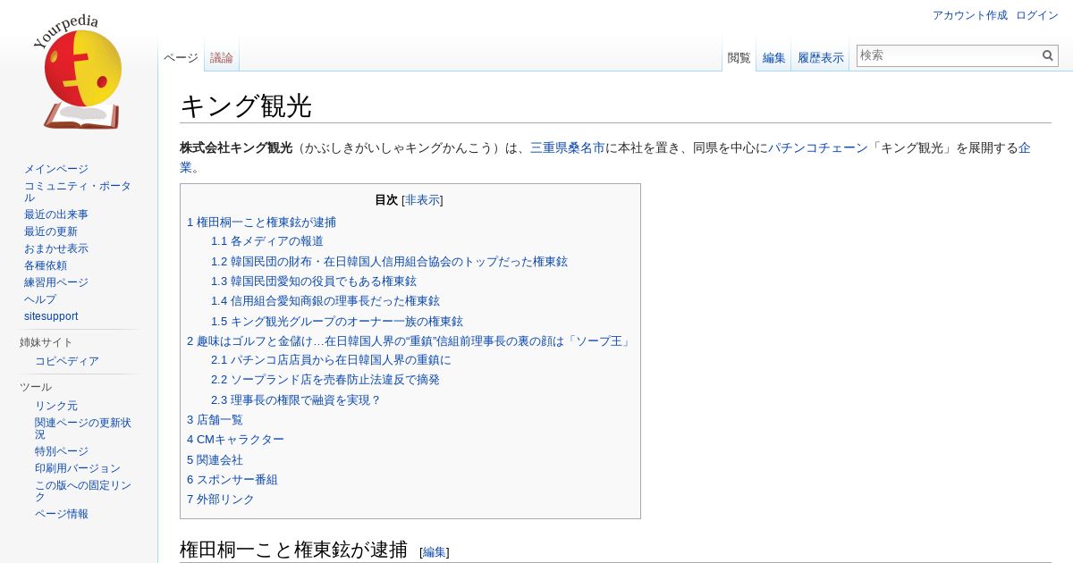The image size is (1073, 563).
Task: Jump to TOC 1.2 韓国民団の財布
Action: [389, 262]
